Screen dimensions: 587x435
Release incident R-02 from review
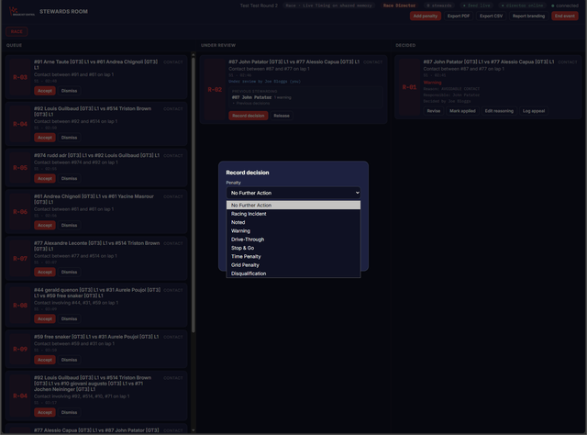click(x=282, y=116)
